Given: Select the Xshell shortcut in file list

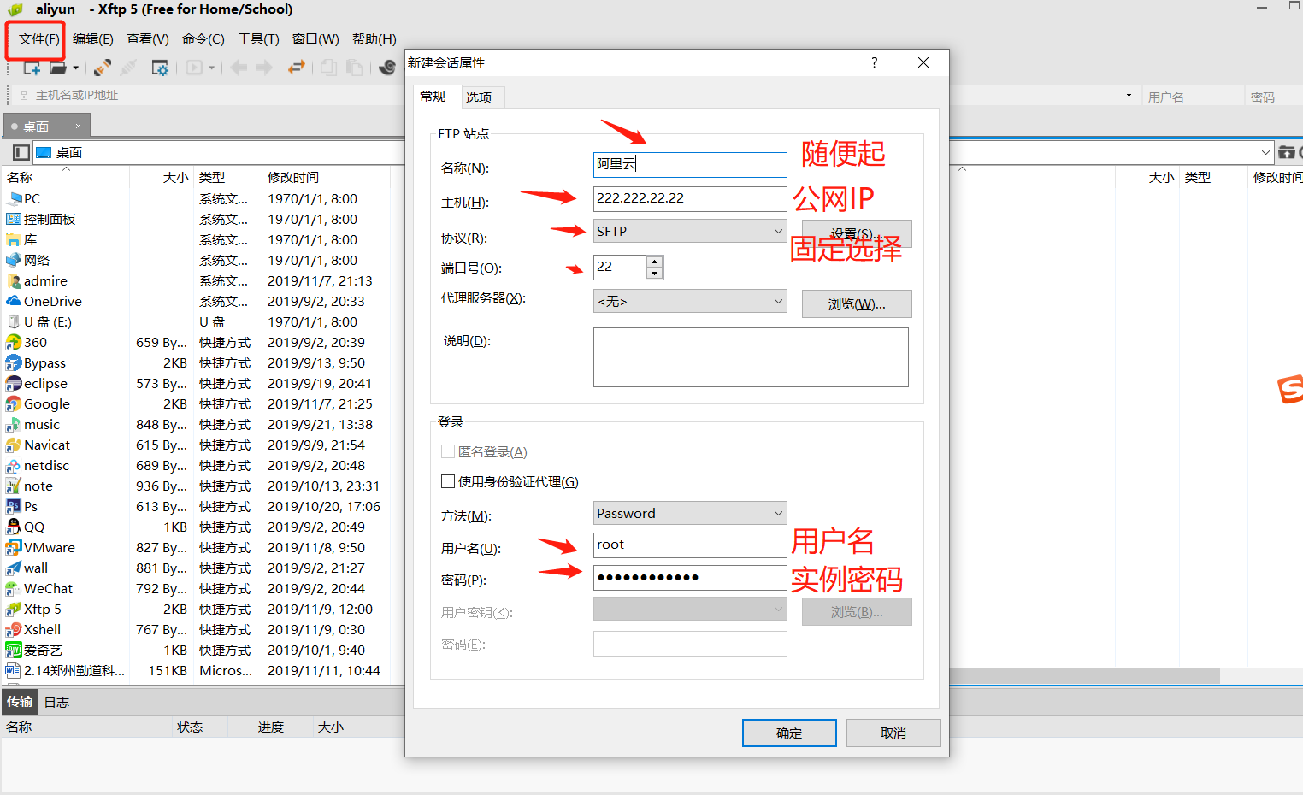Looking at the screenshot, I should [x=42, y=629].
